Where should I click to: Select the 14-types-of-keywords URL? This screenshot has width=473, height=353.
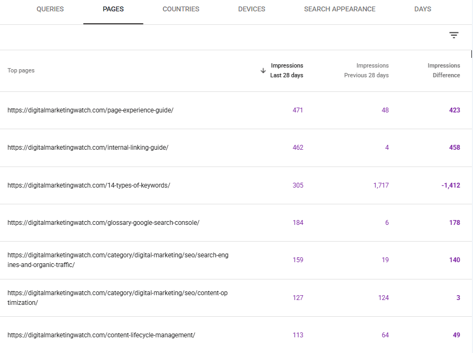tap(89, 185)
